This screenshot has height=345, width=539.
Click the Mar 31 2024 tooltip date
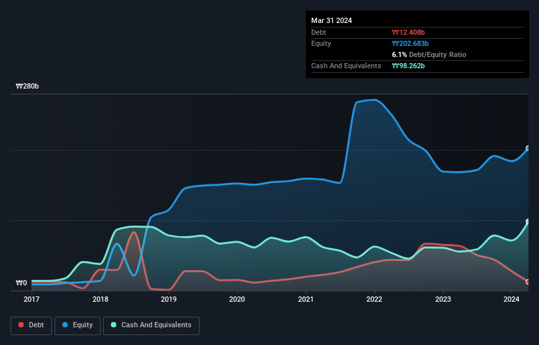(332, 20)
